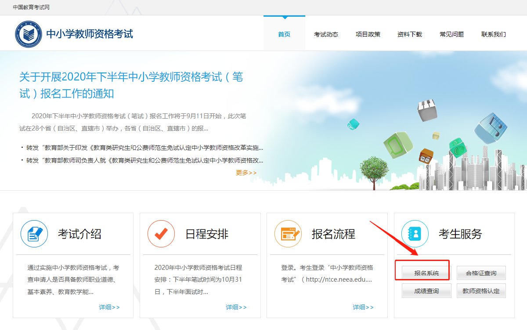Click the 报名流程 form icon
The width and height of the screenshot is (527, 330).
(288, 234)
